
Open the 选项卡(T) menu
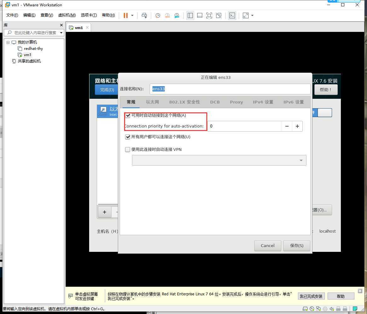[x=89, y=15]
